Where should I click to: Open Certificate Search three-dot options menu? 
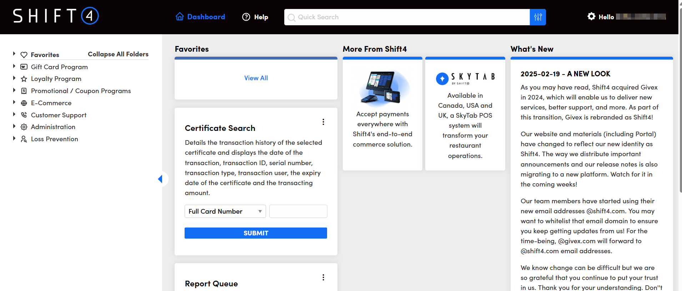323,122
